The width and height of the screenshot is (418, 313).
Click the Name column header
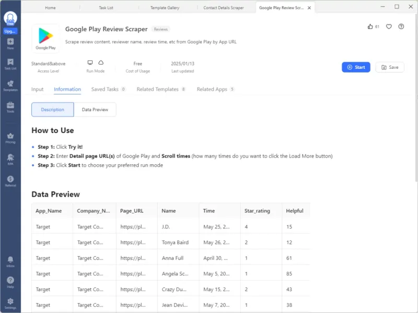(178, 211)
